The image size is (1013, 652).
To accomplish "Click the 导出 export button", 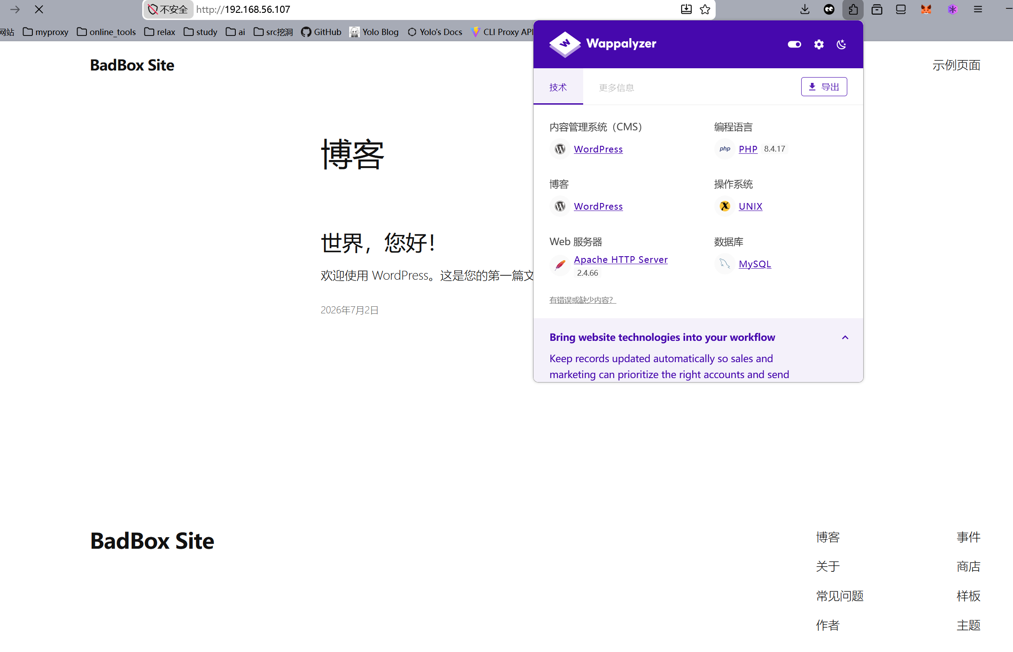I will coord(824,86).
